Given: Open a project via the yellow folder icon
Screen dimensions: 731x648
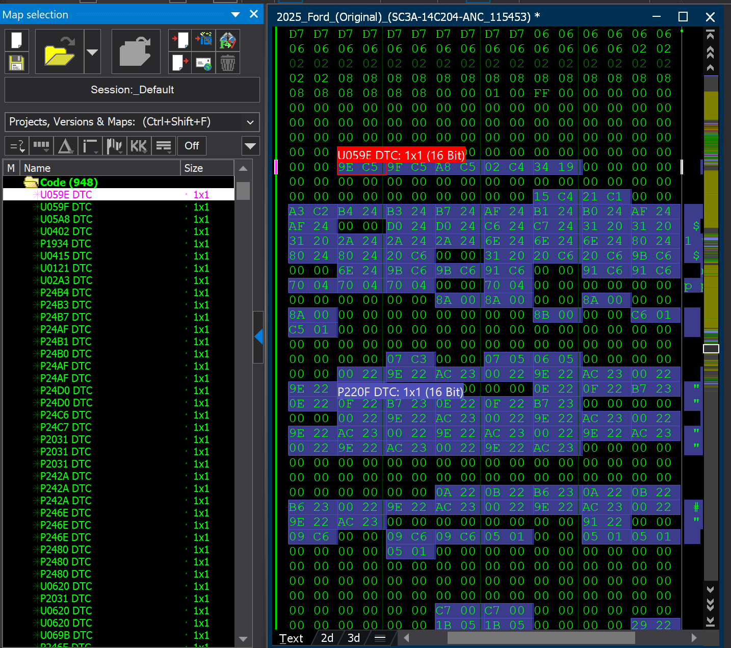Looking at the screenshot, I should (x=58, y=51).
